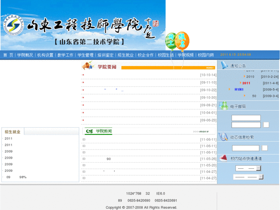Open the 学院概况 menu item
Image resolution: width=280 pixels, height=210 pixels.
click(25, 55)
